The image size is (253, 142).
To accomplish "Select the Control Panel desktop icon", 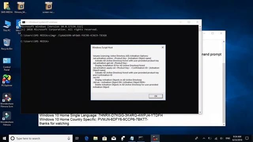I will pos(7,64).
